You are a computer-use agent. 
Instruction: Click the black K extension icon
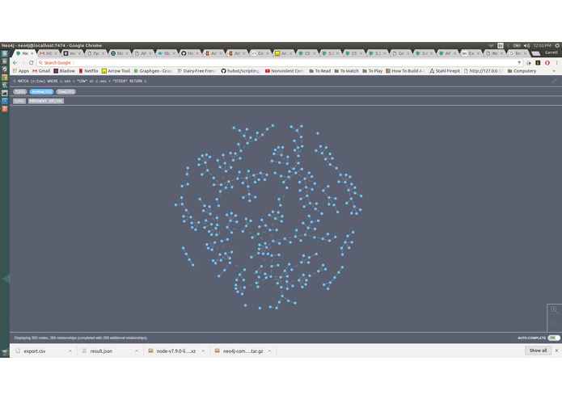[x=538, y=63]
